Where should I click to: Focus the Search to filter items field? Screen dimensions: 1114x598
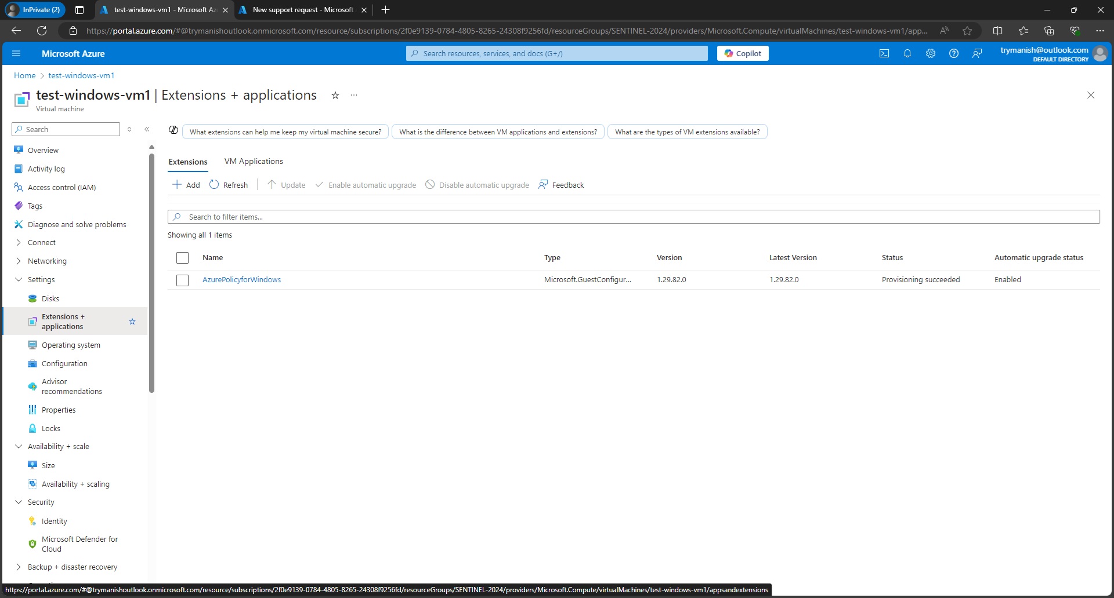click(x=634, y=217)
